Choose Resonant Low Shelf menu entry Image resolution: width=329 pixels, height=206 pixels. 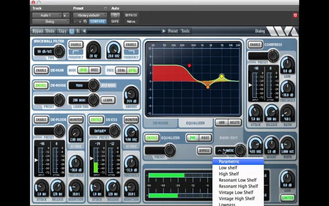pyautogui.click(x=238, y=180)
